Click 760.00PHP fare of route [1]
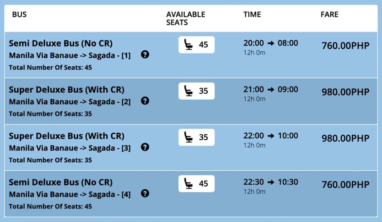The image size is (382, 222). pyautogui.click(x=345, y=46)
